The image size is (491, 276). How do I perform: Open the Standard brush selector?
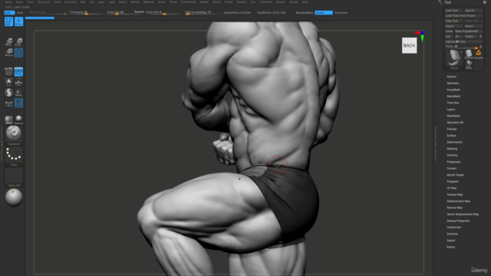click(14, 135)
